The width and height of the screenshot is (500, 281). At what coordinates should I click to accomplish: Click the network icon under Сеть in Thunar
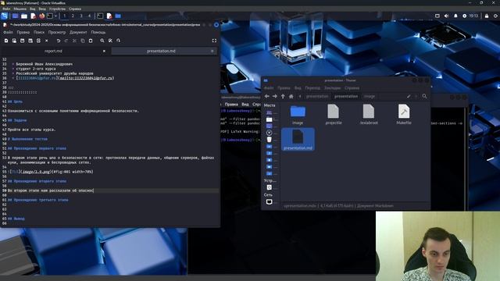[269, 201]
